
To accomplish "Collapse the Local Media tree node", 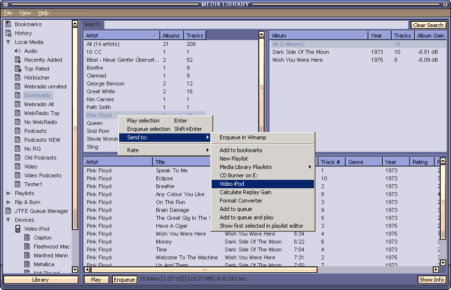I will 8,42.
